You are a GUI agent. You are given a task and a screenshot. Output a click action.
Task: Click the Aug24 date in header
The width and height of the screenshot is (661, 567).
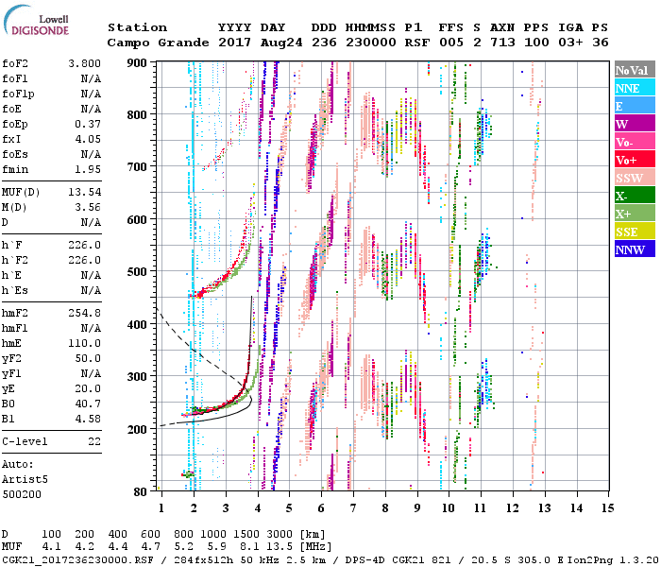[280, 43]
